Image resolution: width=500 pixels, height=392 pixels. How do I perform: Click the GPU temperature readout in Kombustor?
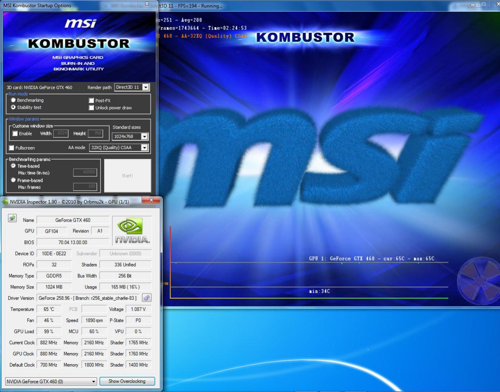371,259
